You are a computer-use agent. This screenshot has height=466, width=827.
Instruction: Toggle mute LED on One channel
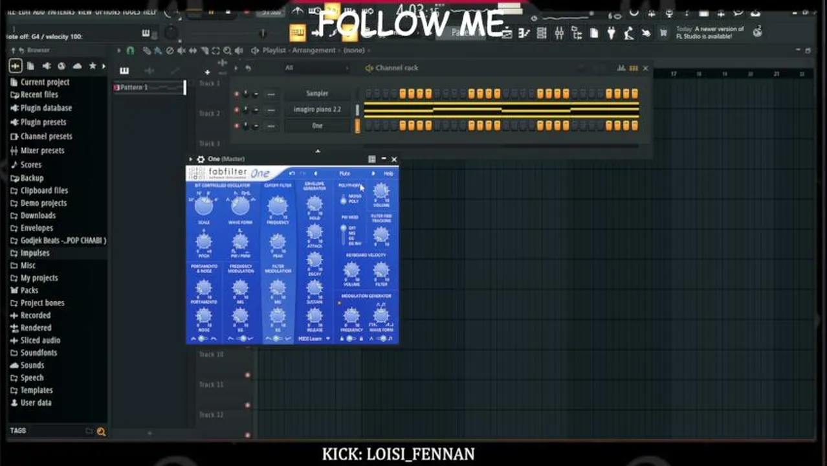pos(236,126)
